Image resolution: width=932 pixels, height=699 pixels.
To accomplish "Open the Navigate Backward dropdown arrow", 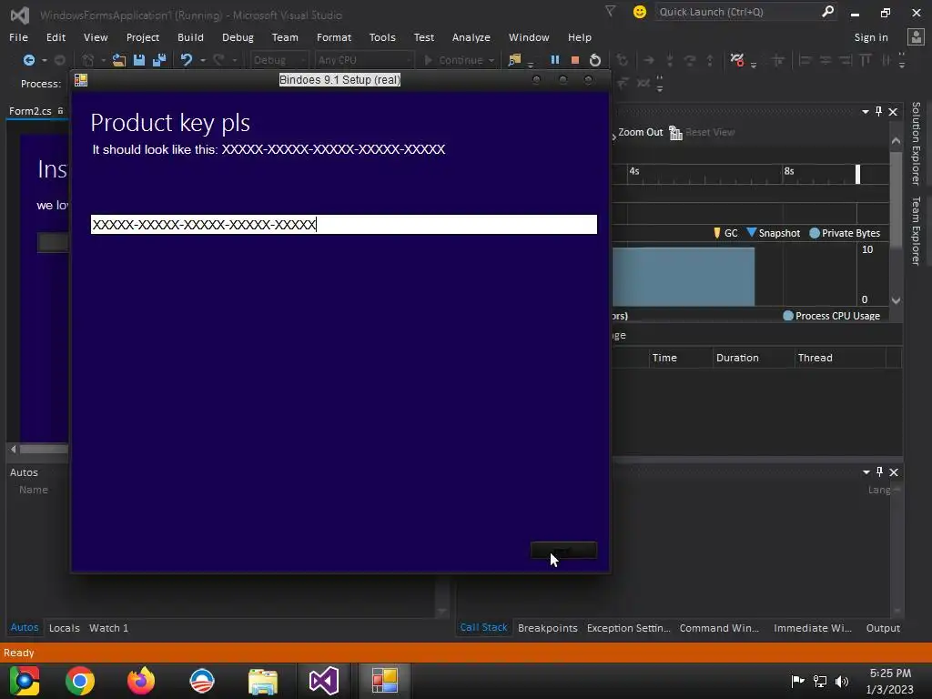I will 44,61.
